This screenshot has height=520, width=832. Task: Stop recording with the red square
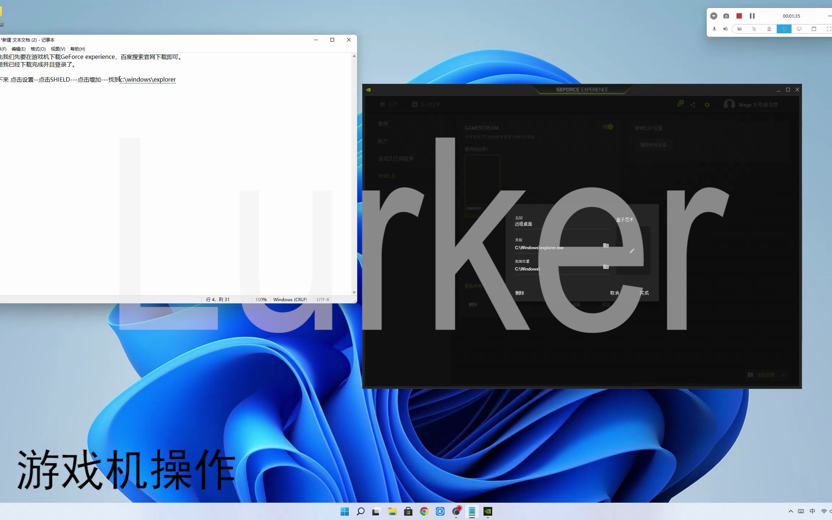pyautogui.click(x=739, y=16)
